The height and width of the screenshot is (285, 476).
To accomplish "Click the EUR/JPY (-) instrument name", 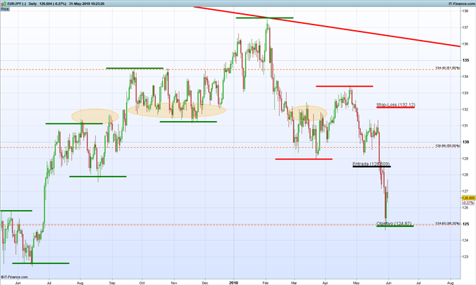I will pos(16,4).
